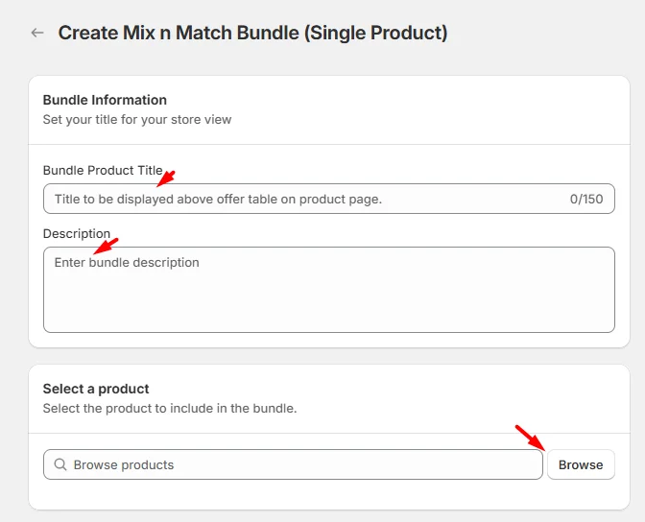Click the 'Enter bundle description' placeholder text

coord(127,263)
